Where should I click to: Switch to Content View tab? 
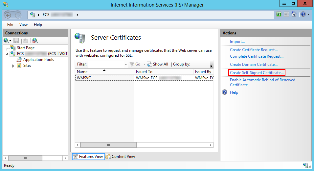pos(121,157)
